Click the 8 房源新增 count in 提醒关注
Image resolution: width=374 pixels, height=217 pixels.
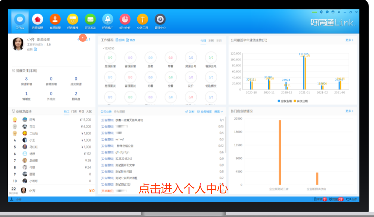(27, 79)
